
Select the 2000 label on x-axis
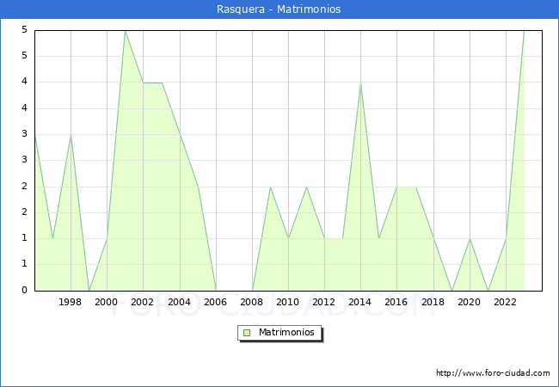click(x=107, y=302)
